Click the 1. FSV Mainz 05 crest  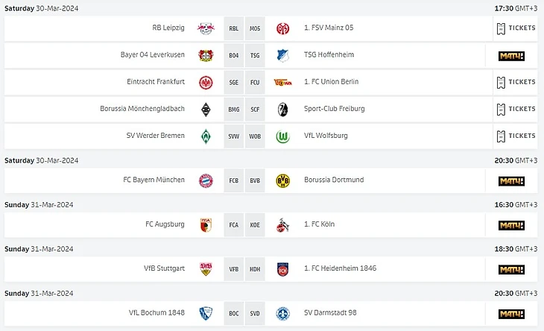point(283,28)
